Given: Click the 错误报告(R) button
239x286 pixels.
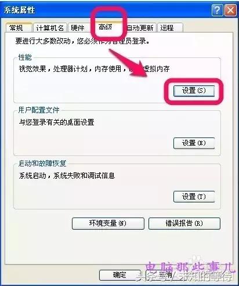Looking at the screenshot, I should tap(184, 223).
